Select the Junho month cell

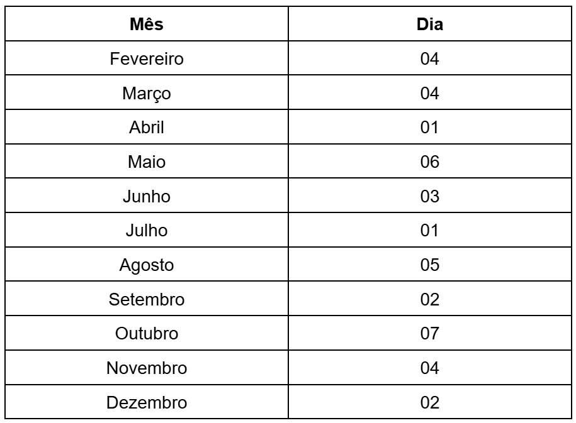(x=147, y=197)
